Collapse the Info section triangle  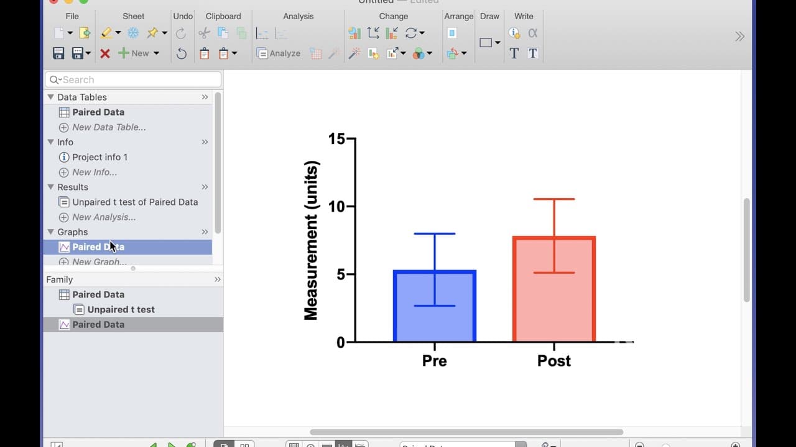click(50, 142)
